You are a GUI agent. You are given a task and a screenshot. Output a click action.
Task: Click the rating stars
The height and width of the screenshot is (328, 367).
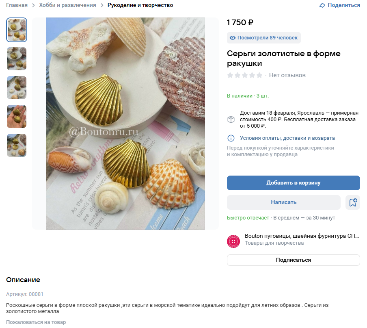point(245,75)
